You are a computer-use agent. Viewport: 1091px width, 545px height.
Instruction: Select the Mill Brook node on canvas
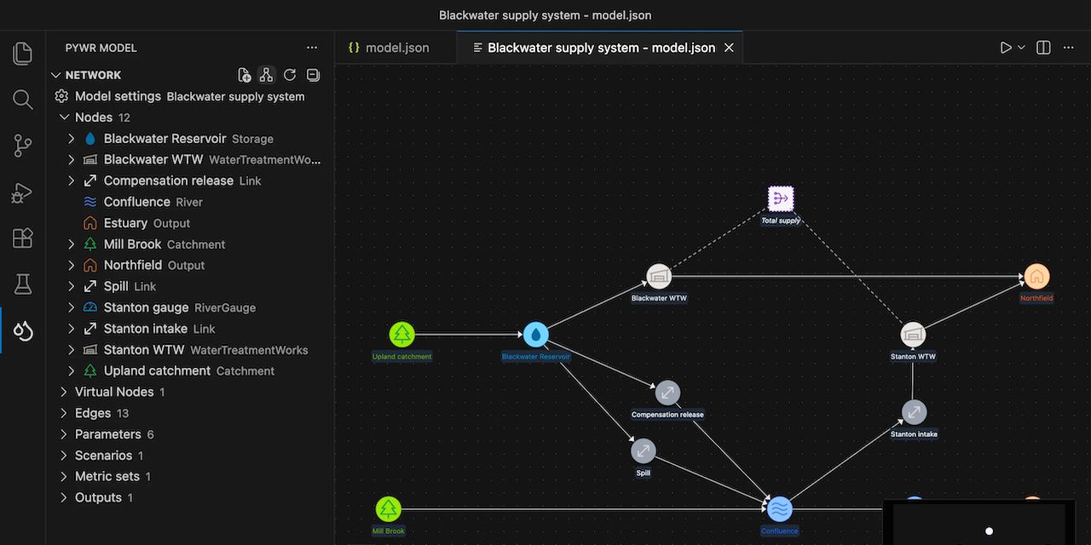tap(389, 509)
